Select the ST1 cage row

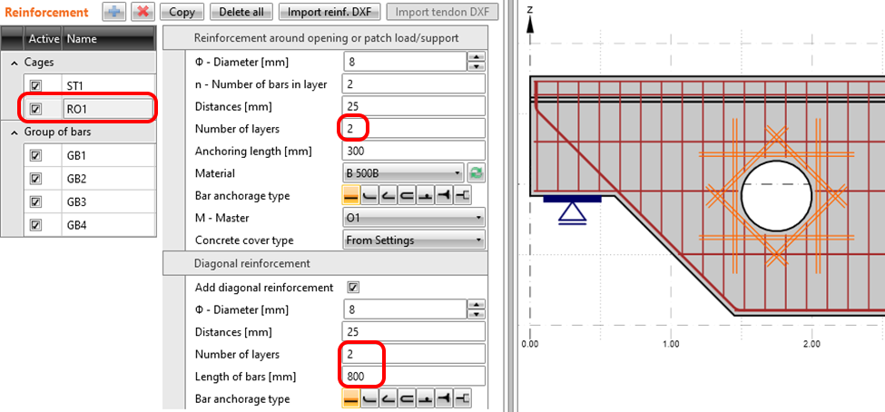click(x=88, y=86)
